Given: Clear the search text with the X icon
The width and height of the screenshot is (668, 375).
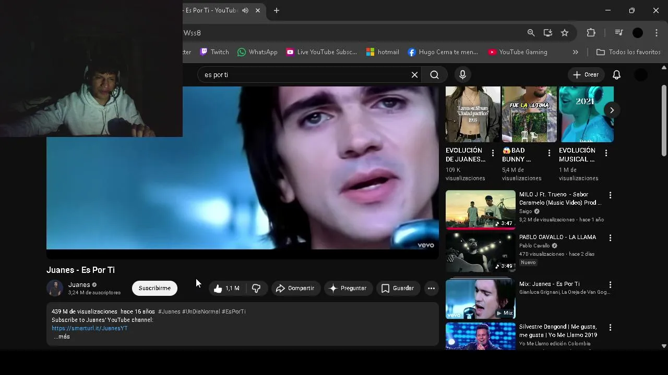Looking at the screenshot, I should 415,75.
